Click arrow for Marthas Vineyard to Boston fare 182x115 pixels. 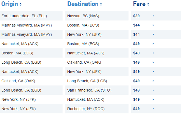[x=153, y=25]
